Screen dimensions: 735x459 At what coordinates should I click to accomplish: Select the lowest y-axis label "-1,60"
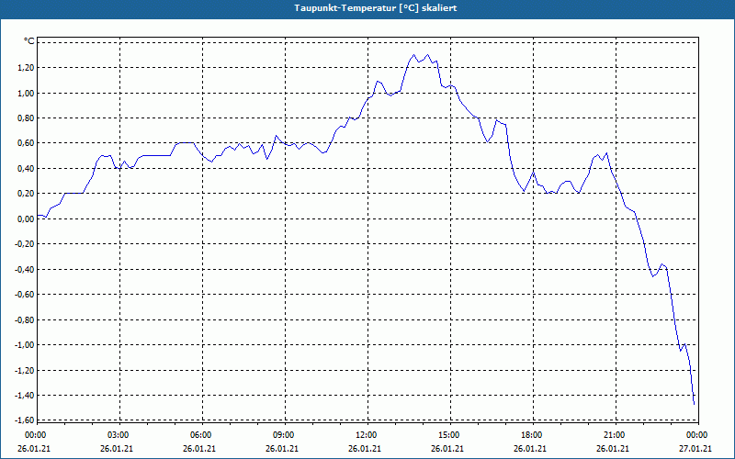(x=26, y=420)
